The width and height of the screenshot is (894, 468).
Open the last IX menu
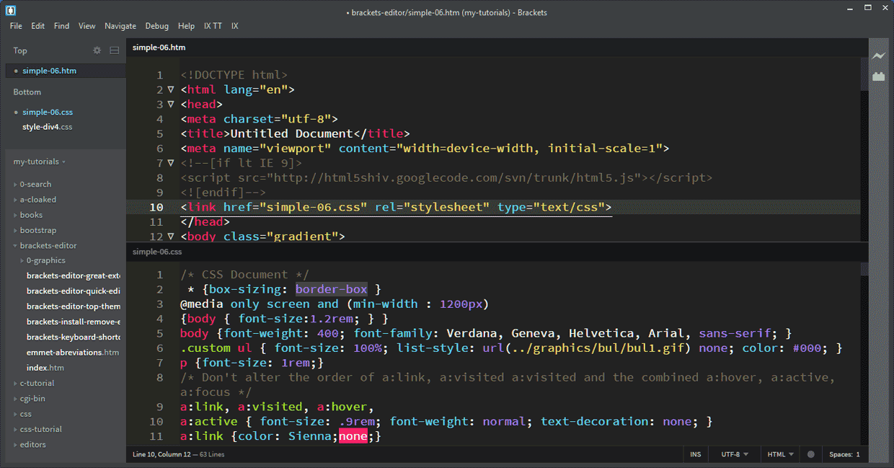pyautogui.click(x=235, y=26)
